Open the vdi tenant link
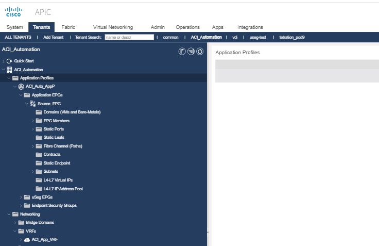 (235, 37)
